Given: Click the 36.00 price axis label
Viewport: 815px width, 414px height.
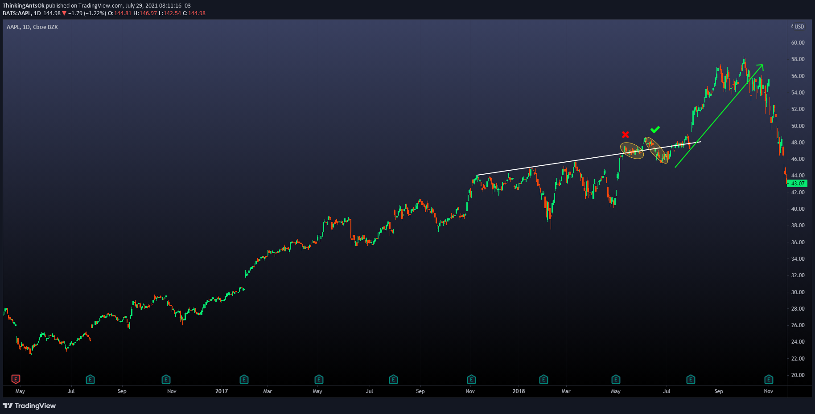Looking at the screenshot, I should click(798, 242).
